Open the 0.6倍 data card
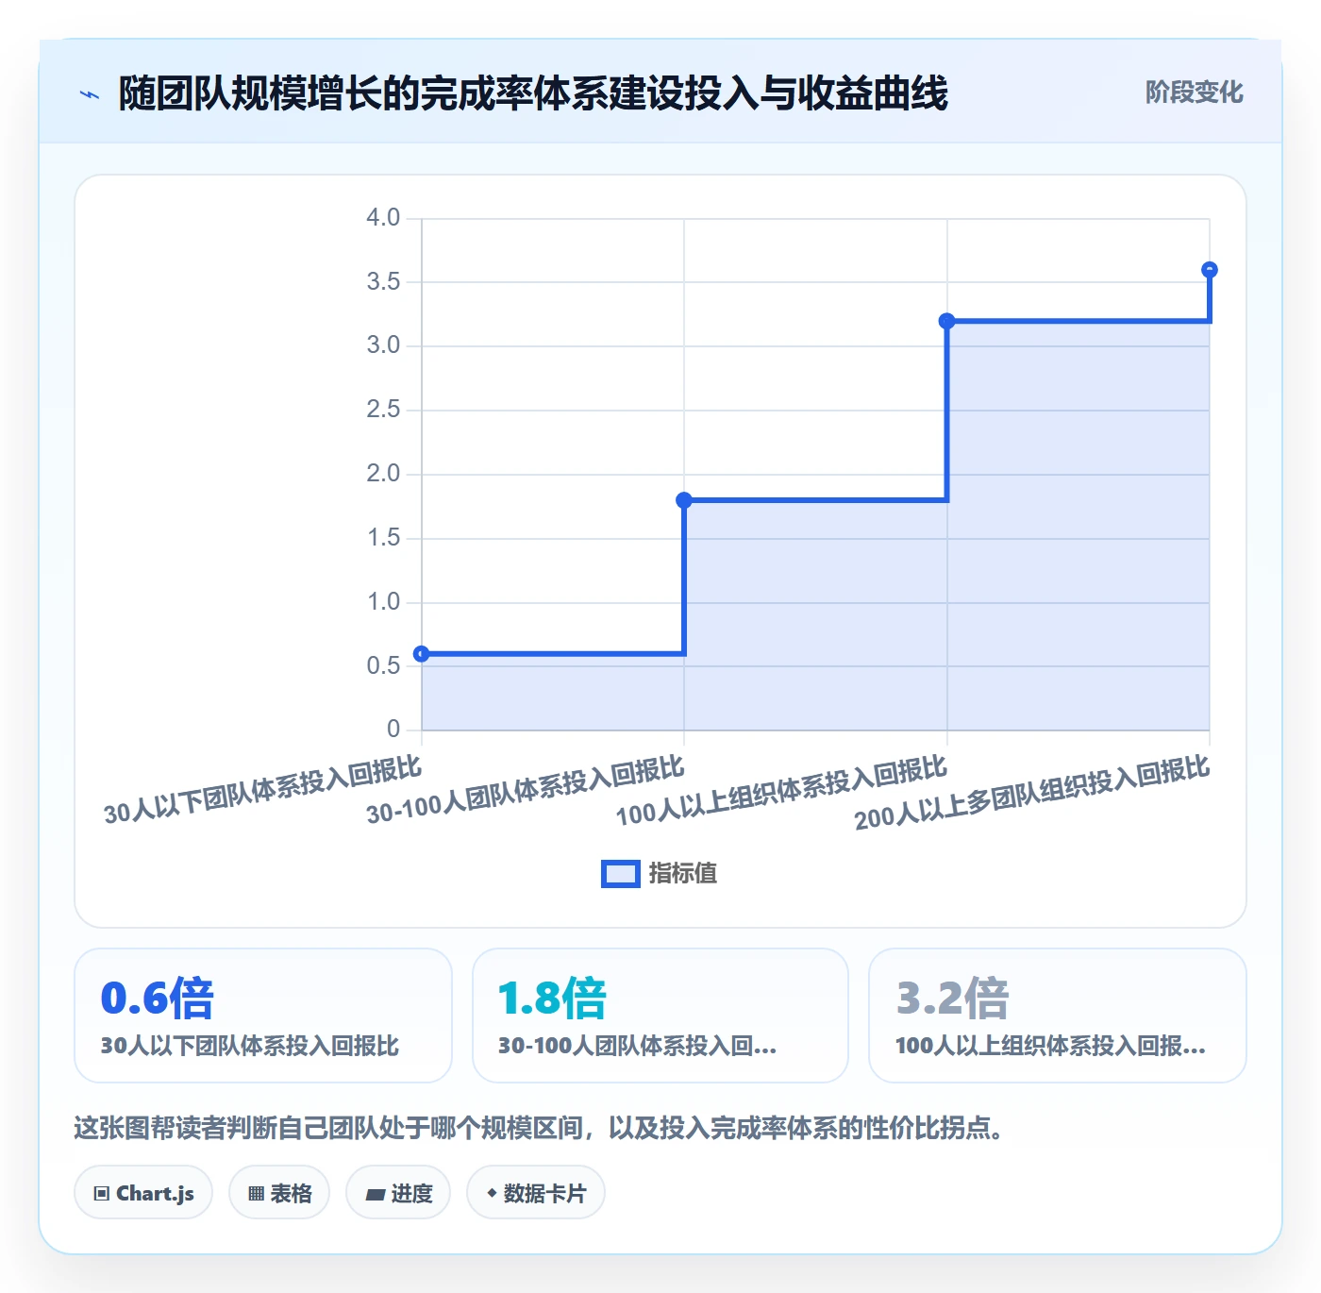 (x=263, y=1016)
